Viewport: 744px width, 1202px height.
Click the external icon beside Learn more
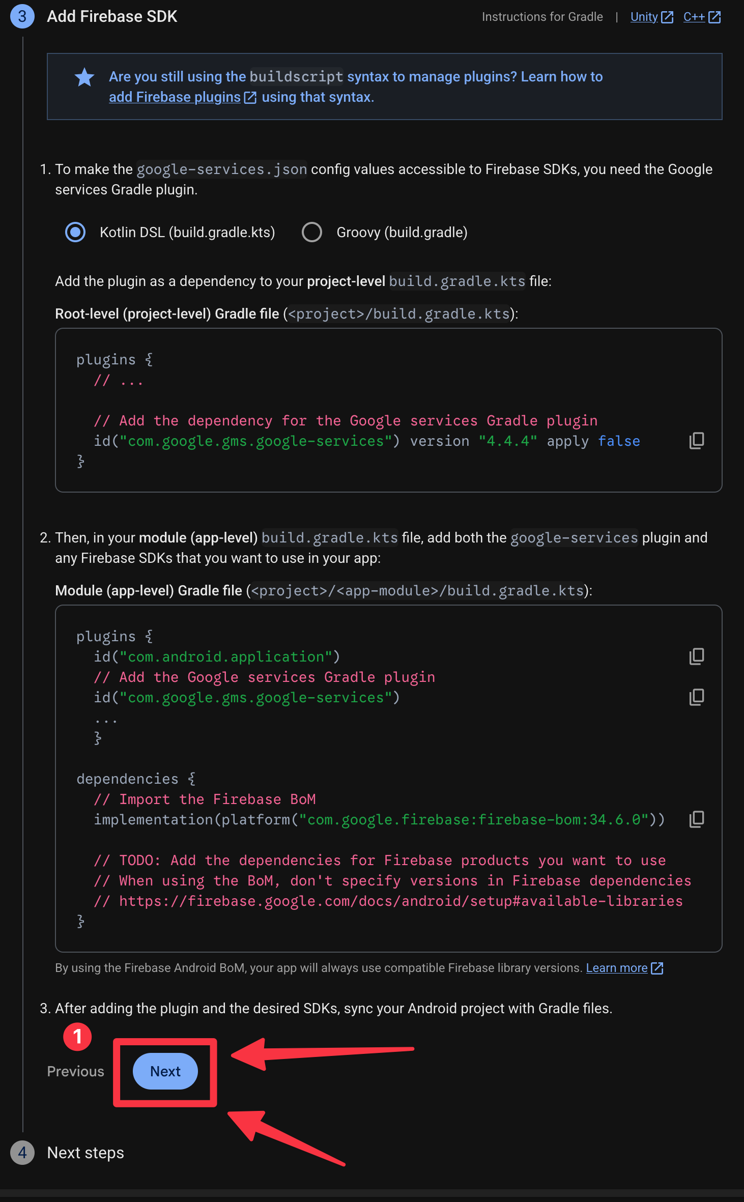(657, 968)
